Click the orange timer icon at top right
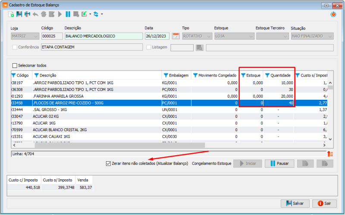Screen dimensions: 345x215 click(x=333, y=15)
